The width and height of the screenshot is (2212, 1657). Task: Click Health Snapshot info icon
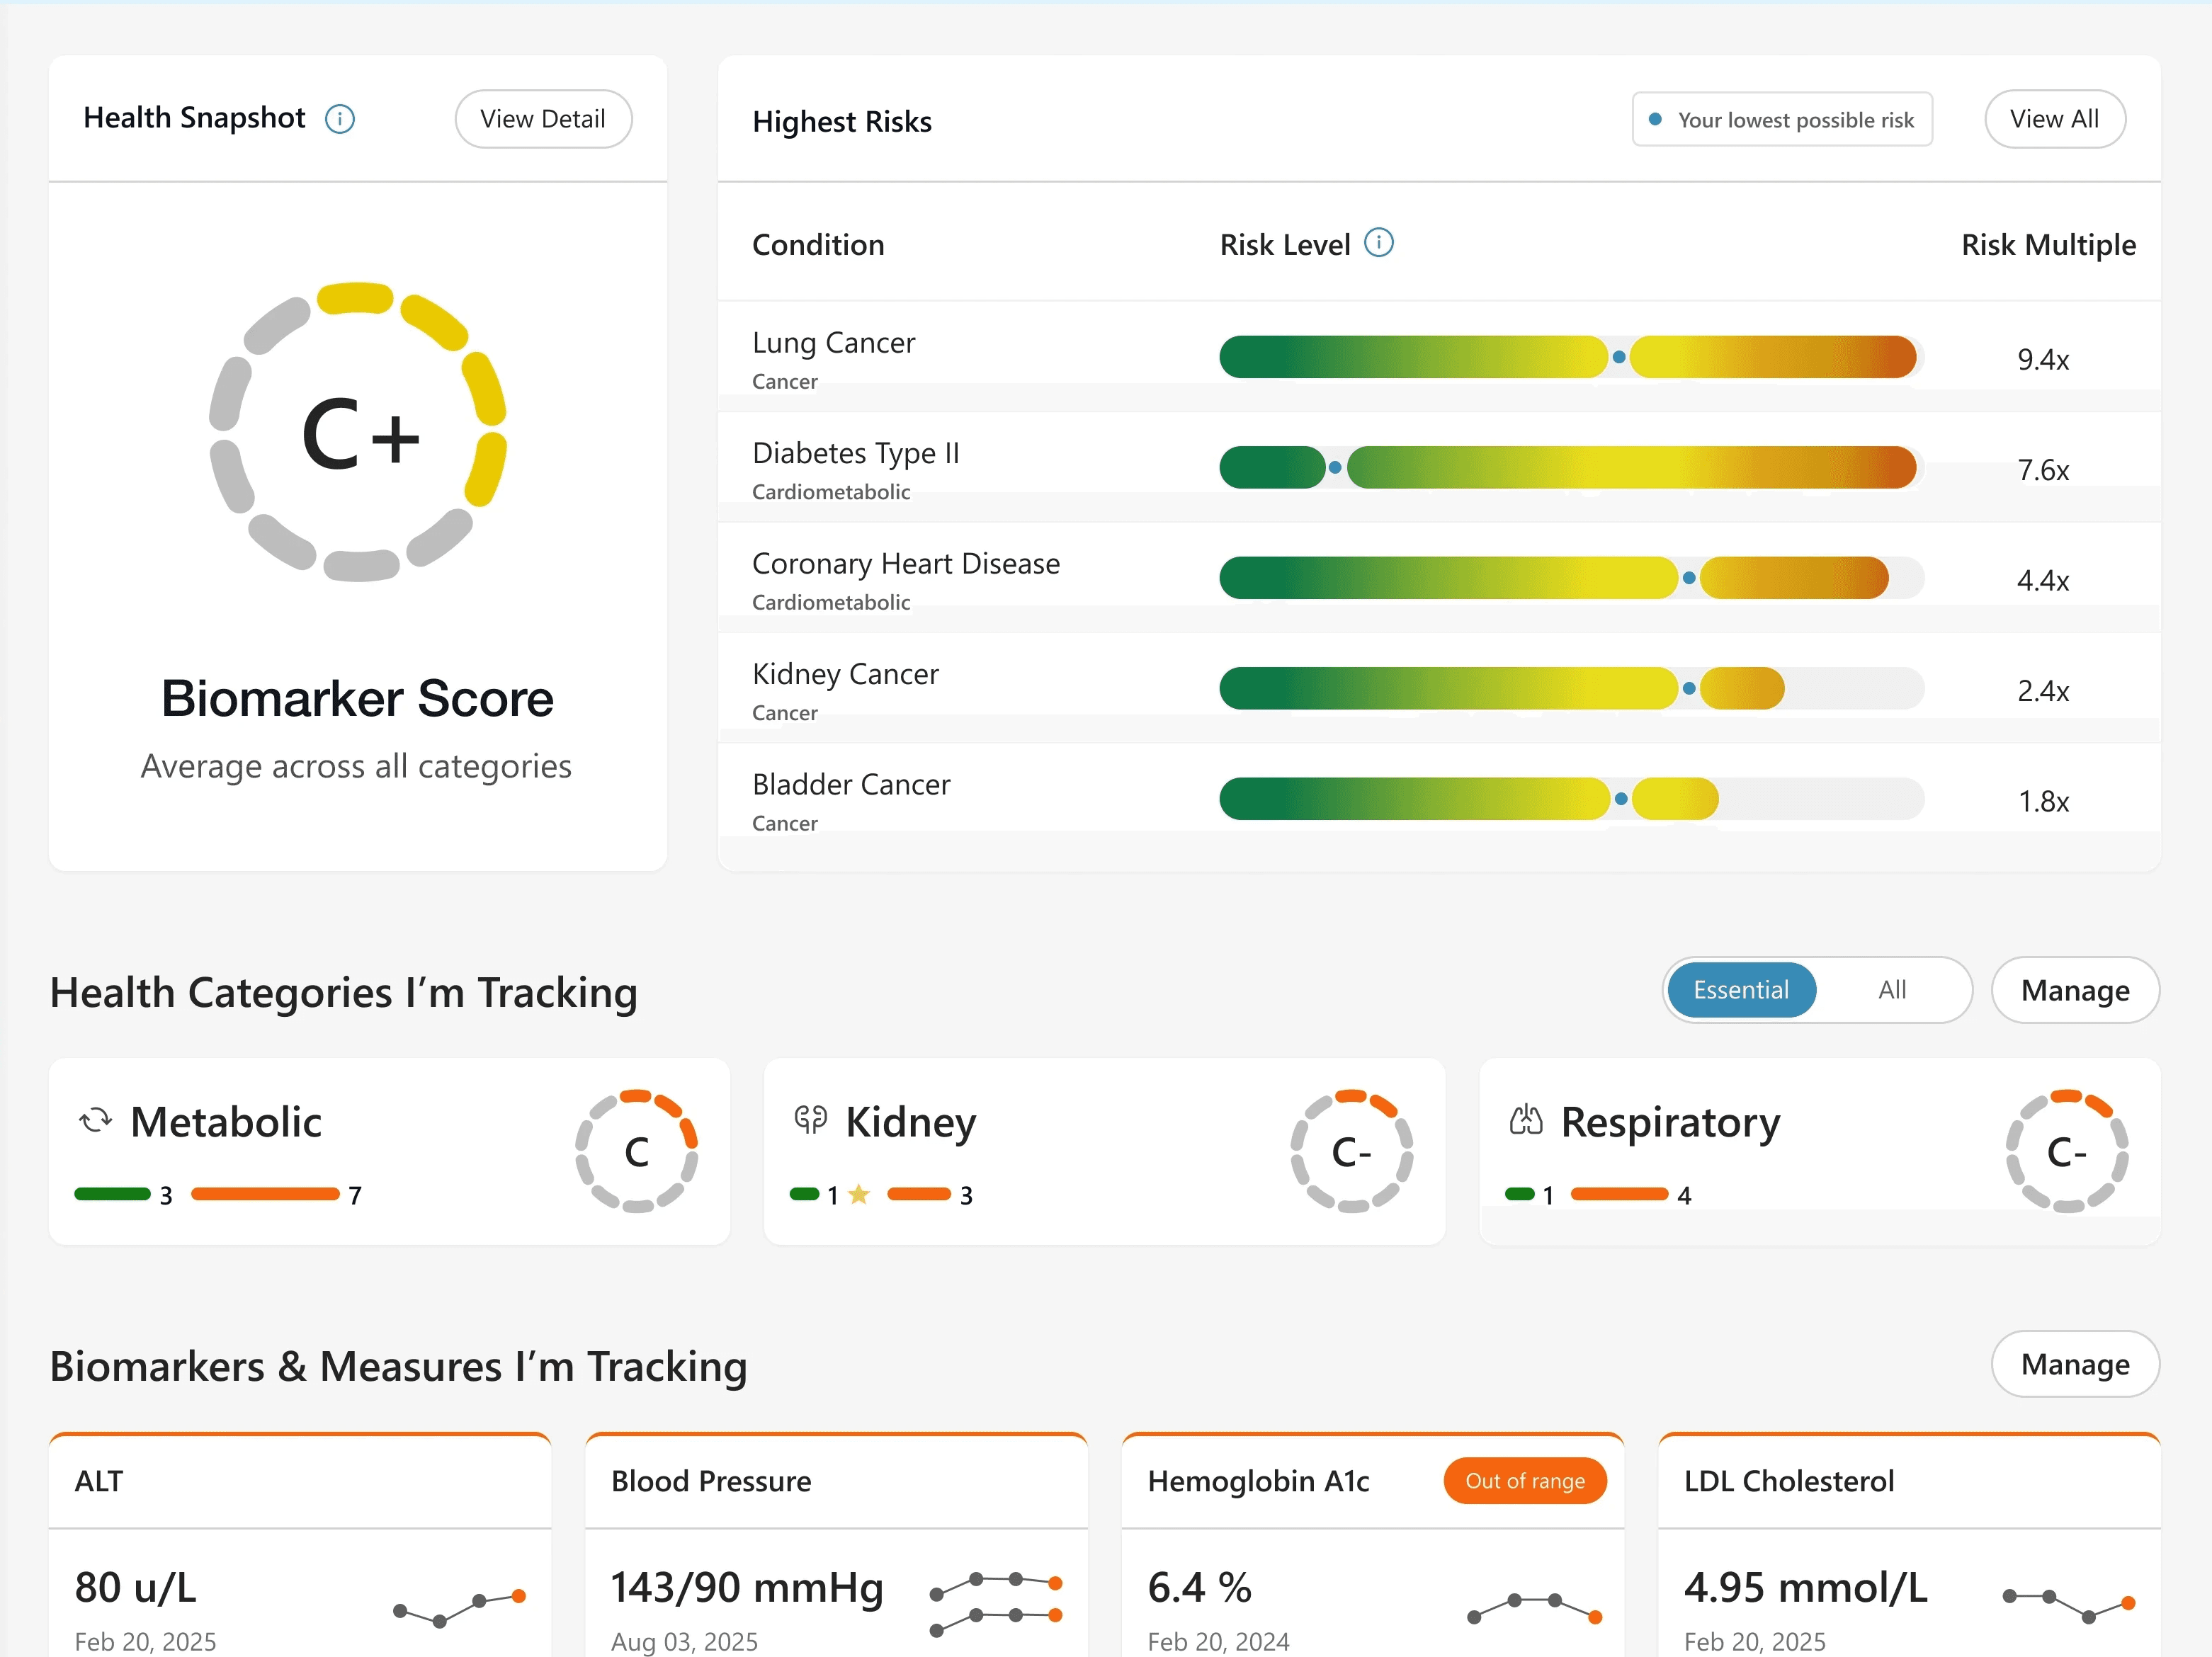coord(340,119)
